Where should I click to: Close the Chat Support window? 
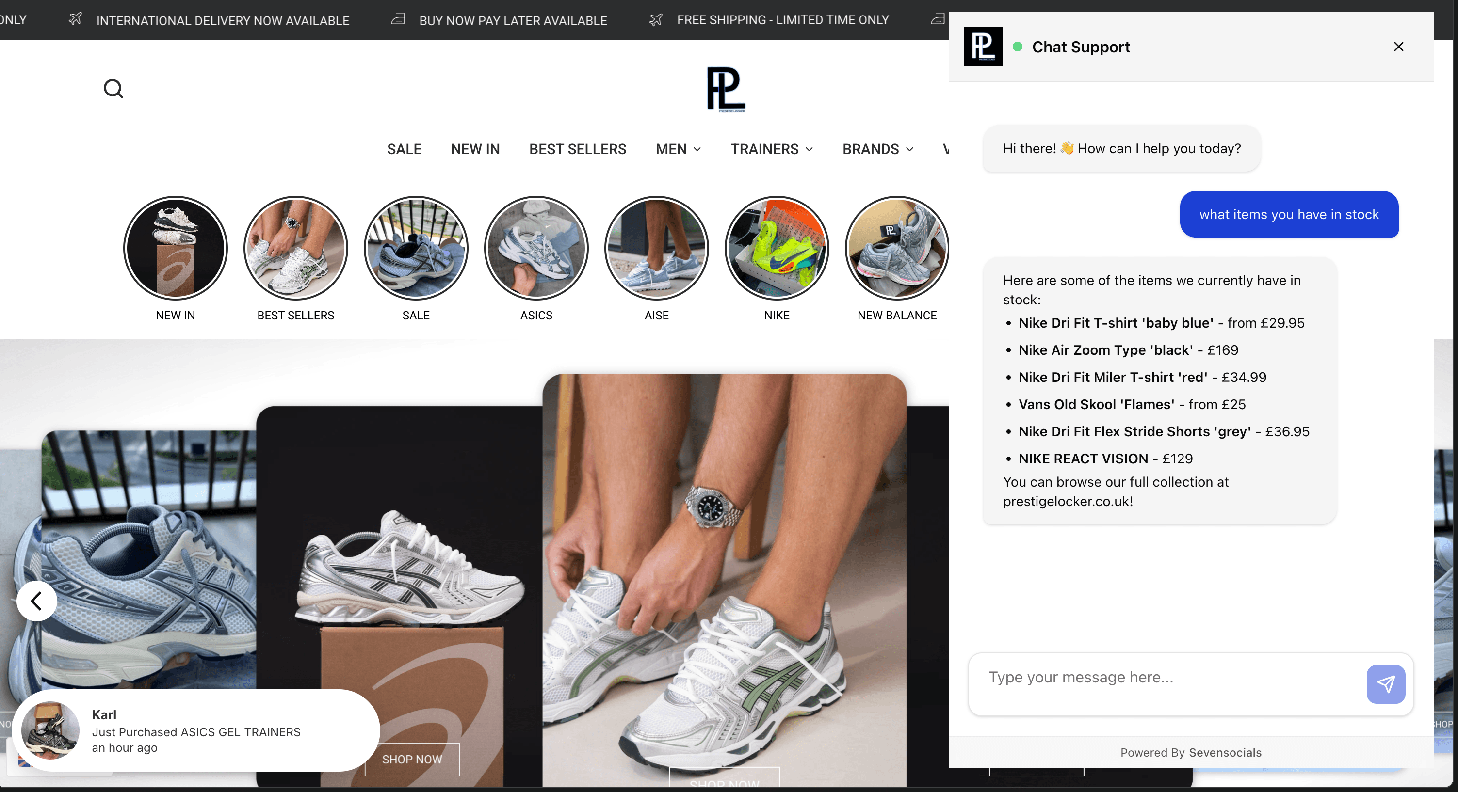coord(1398,47)
